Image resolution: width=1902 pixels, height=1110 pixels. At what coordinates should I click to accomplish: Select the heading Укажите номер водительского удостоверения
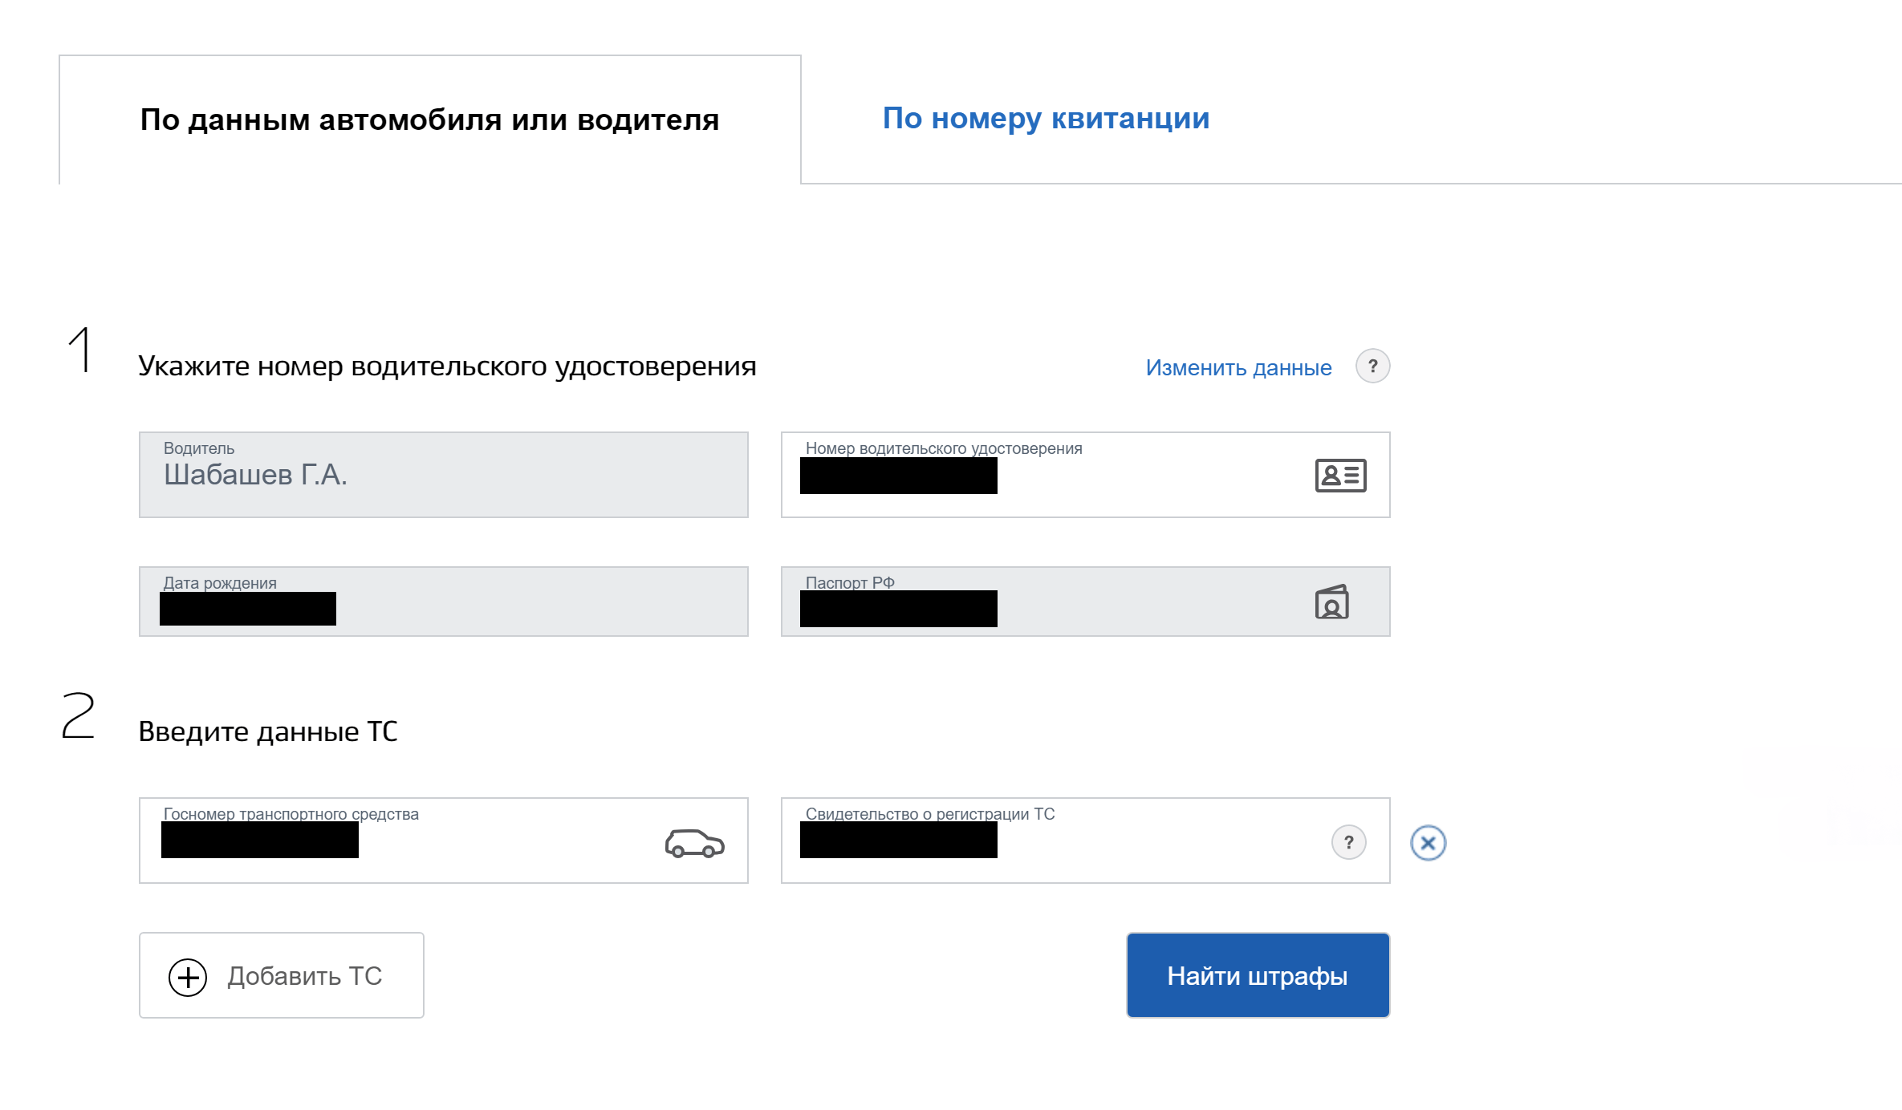(447, 367)
